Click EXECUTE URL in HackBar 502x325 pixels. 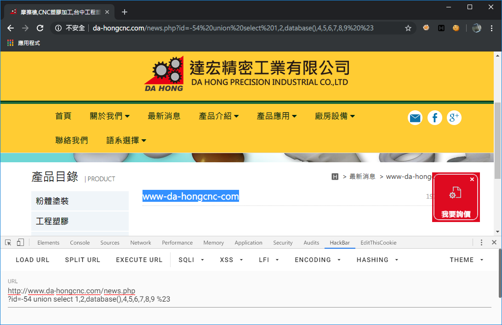point(139,260)
